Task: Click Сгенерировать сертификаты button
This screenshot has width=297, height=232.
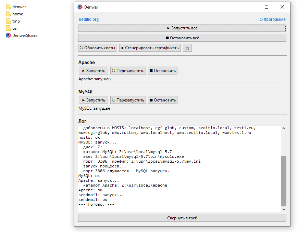Action: click(150, 48)
